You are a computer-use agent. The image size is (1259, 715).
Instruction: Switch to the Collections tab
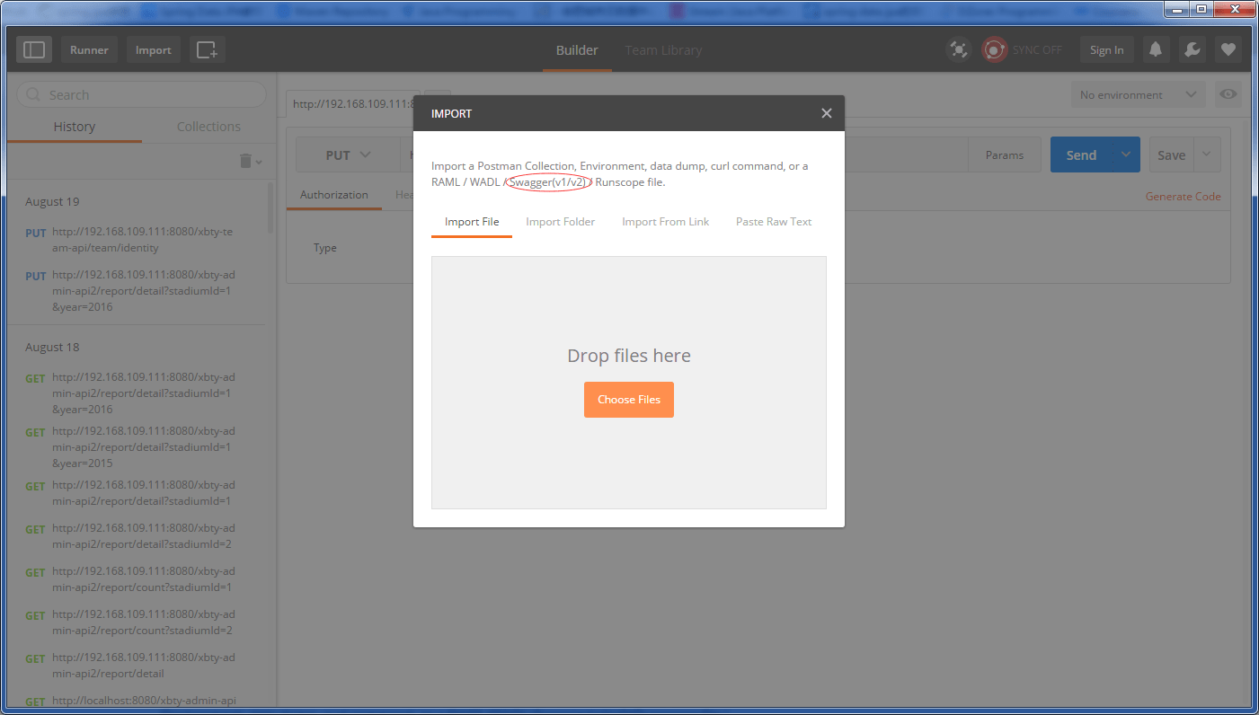tap(208, 126)
